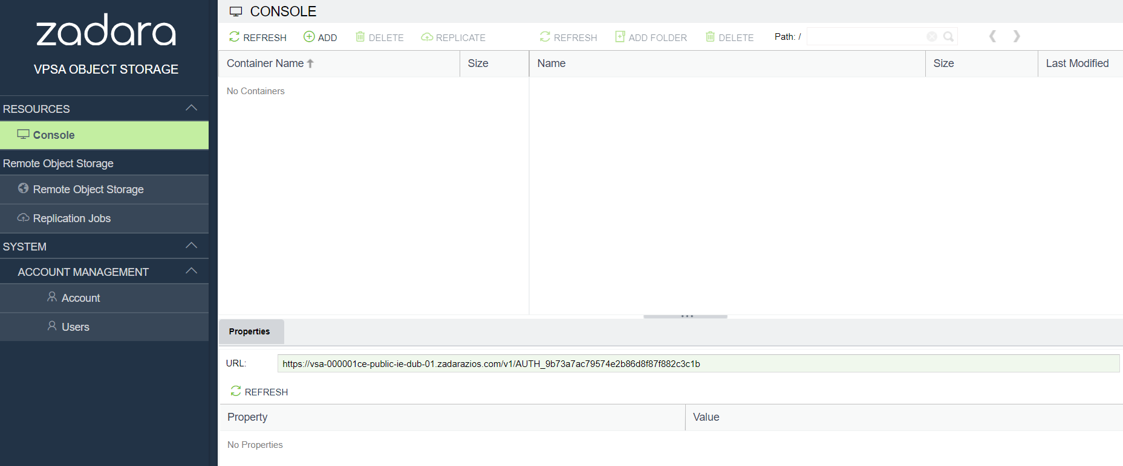
Task: Click the objects Name column header
Action: click(728, 63)
